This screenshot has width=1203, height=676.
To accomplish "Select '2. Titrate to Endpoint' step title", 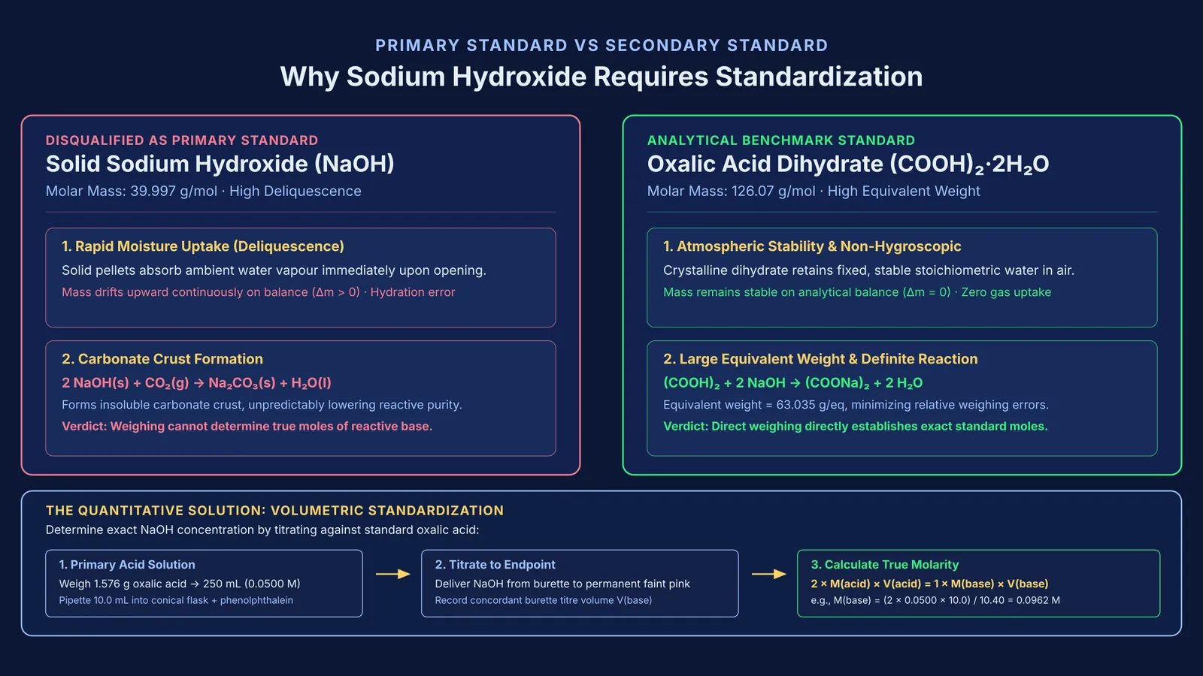I will click(495, 565).
